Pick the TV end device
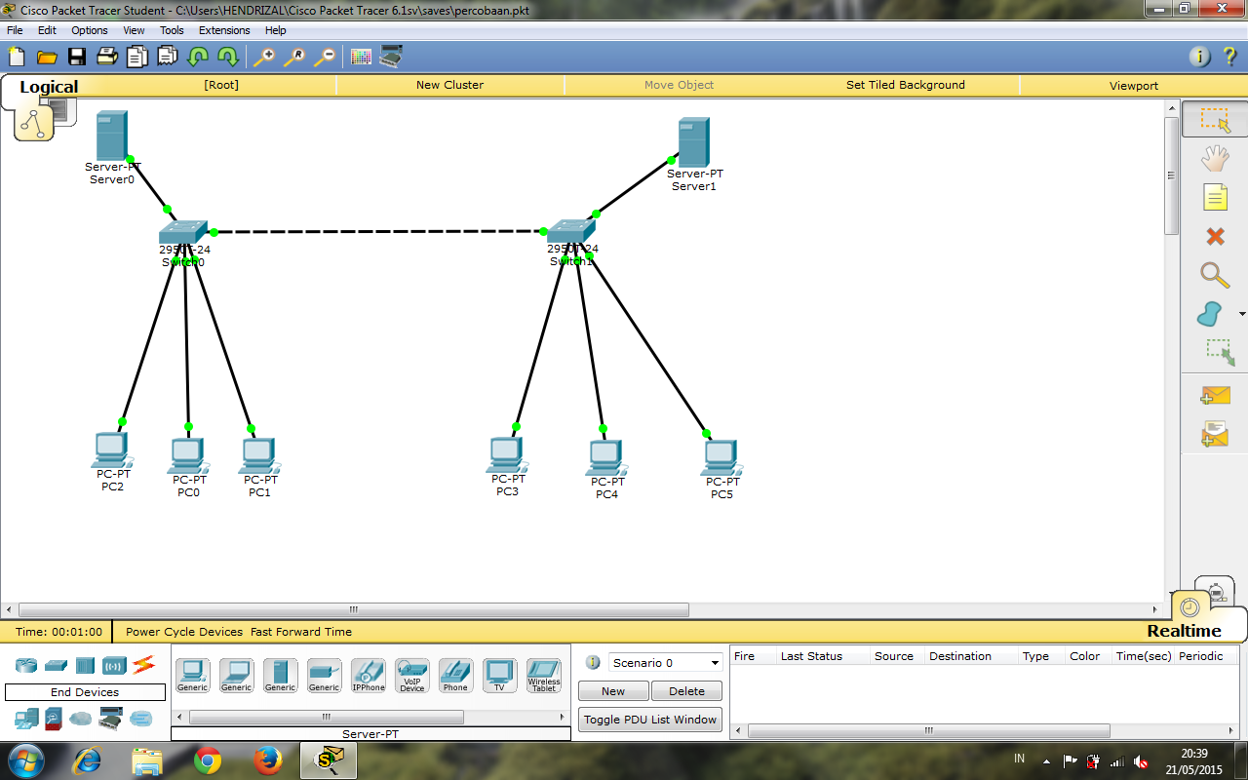The height and width of the screenshot is (780, 1248). 499,675
